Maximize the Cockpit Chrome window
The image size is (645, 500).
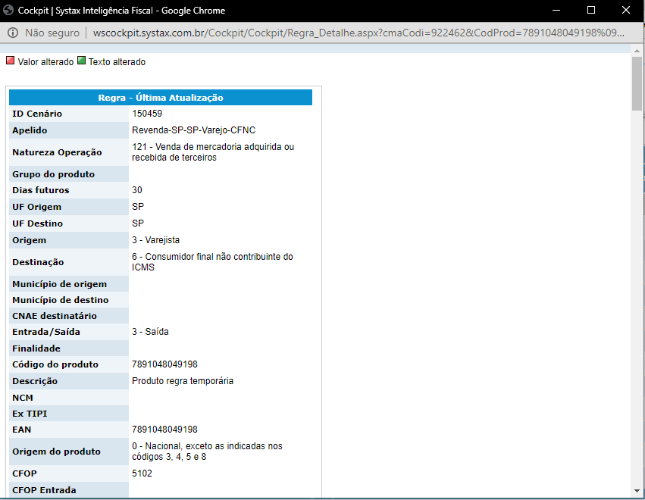[591, 11]
